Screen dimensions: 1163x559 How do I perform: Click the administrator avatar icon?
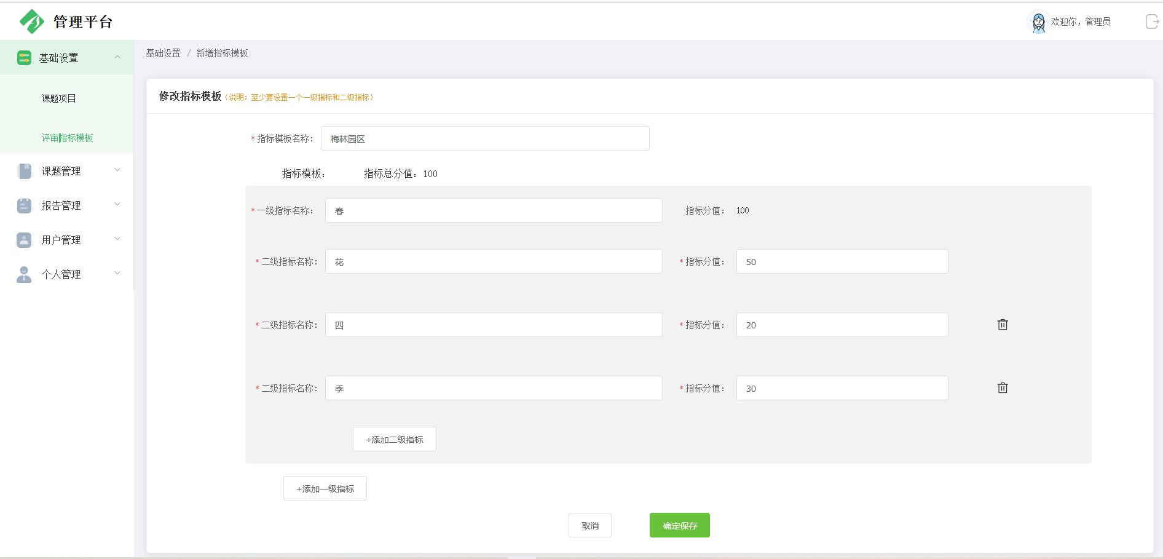coord(1038,22)
